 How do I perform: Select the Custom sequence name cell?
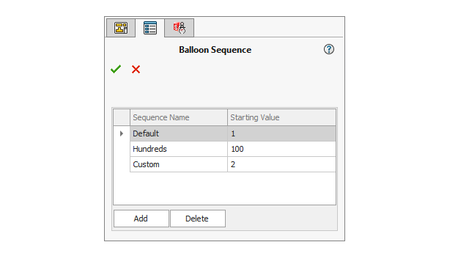(x=179, y=164)
